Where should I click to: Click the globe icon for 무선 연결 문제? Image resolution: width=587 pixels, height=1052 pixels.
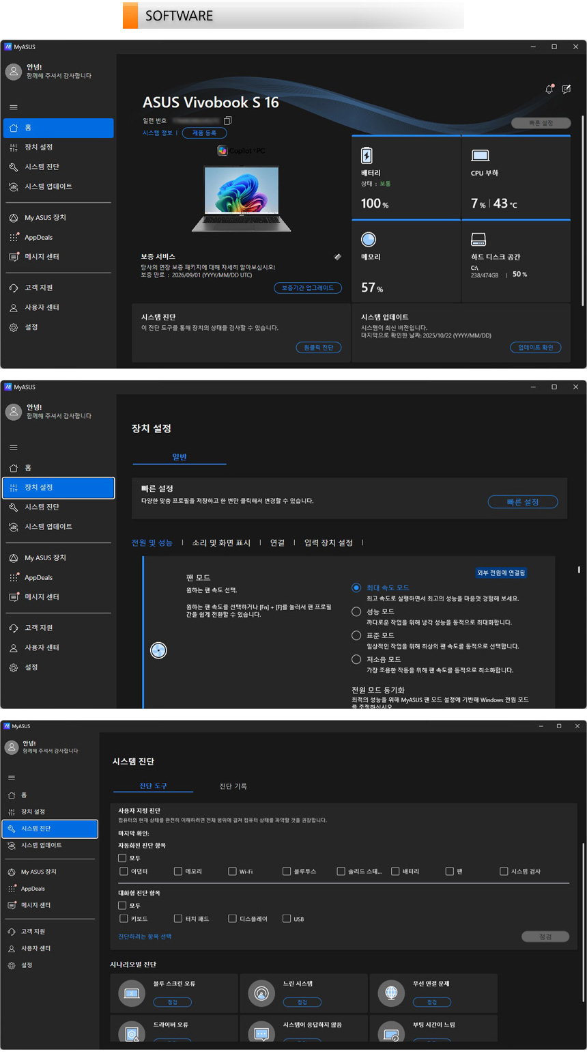(x=391, y=993)
